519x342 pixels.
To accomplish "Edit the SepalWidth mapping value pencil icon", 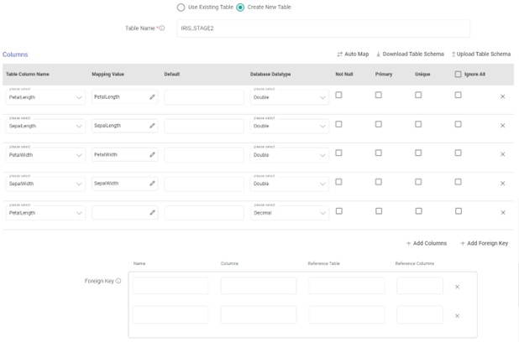I will pyautogui.click(x=152, y=183).
